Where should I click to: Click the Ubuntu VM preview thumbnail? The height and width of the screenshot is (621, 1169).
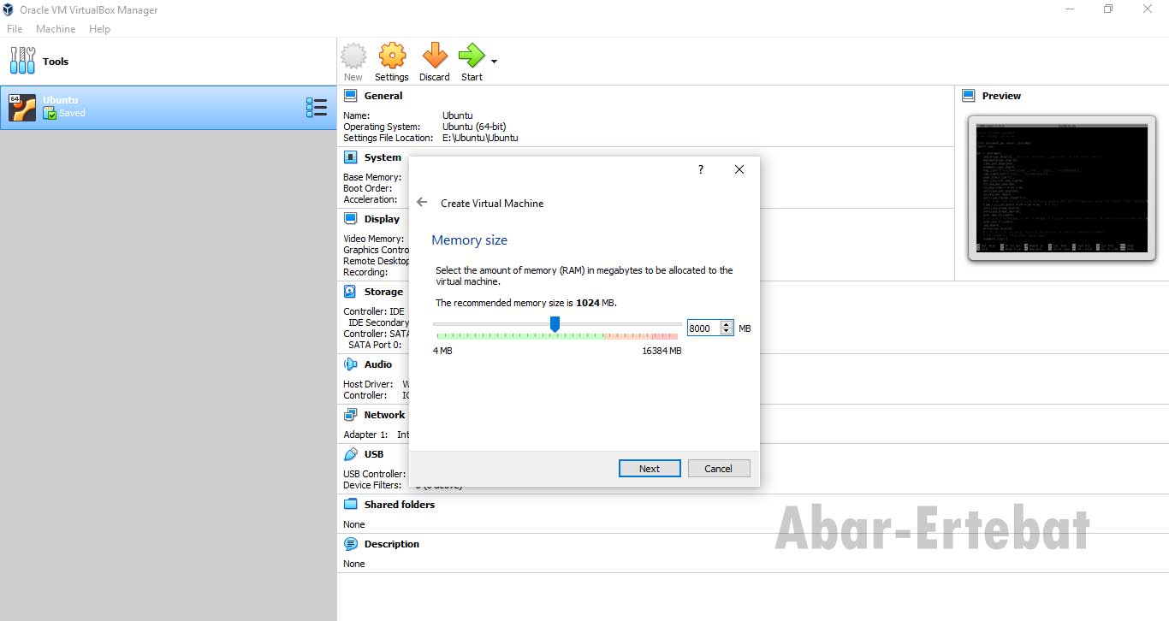1060,188
